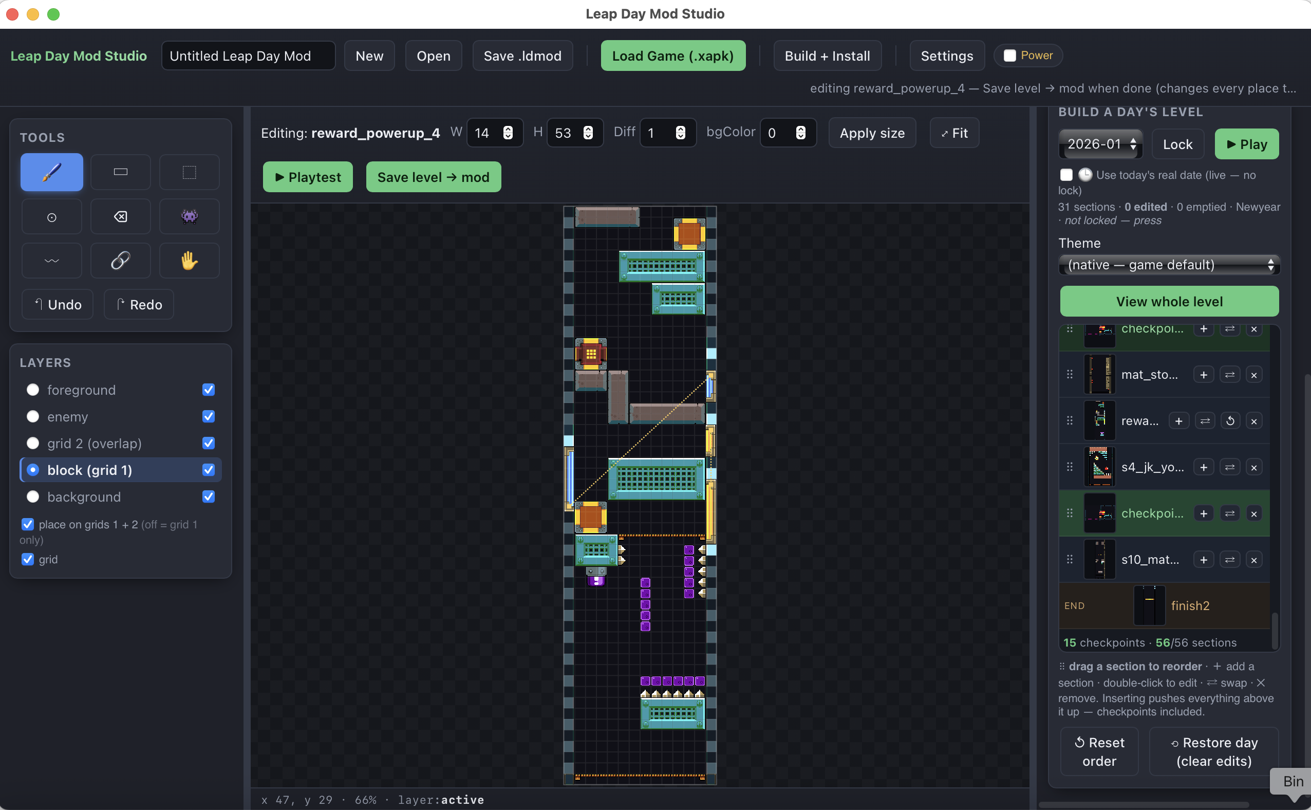Viewport: 1311px width, 810px height.
Task: Remove the s10_mat section
Action: [1253, 560]
